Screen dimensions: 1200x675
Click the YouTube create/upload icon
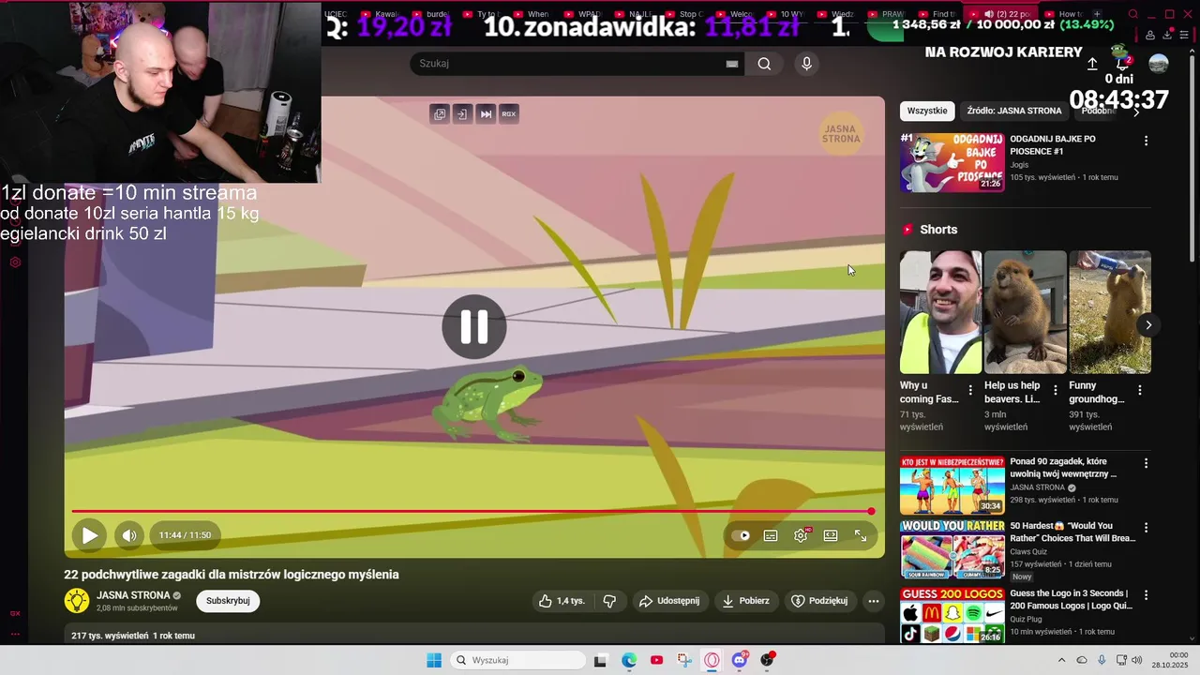coord(1092,64)
